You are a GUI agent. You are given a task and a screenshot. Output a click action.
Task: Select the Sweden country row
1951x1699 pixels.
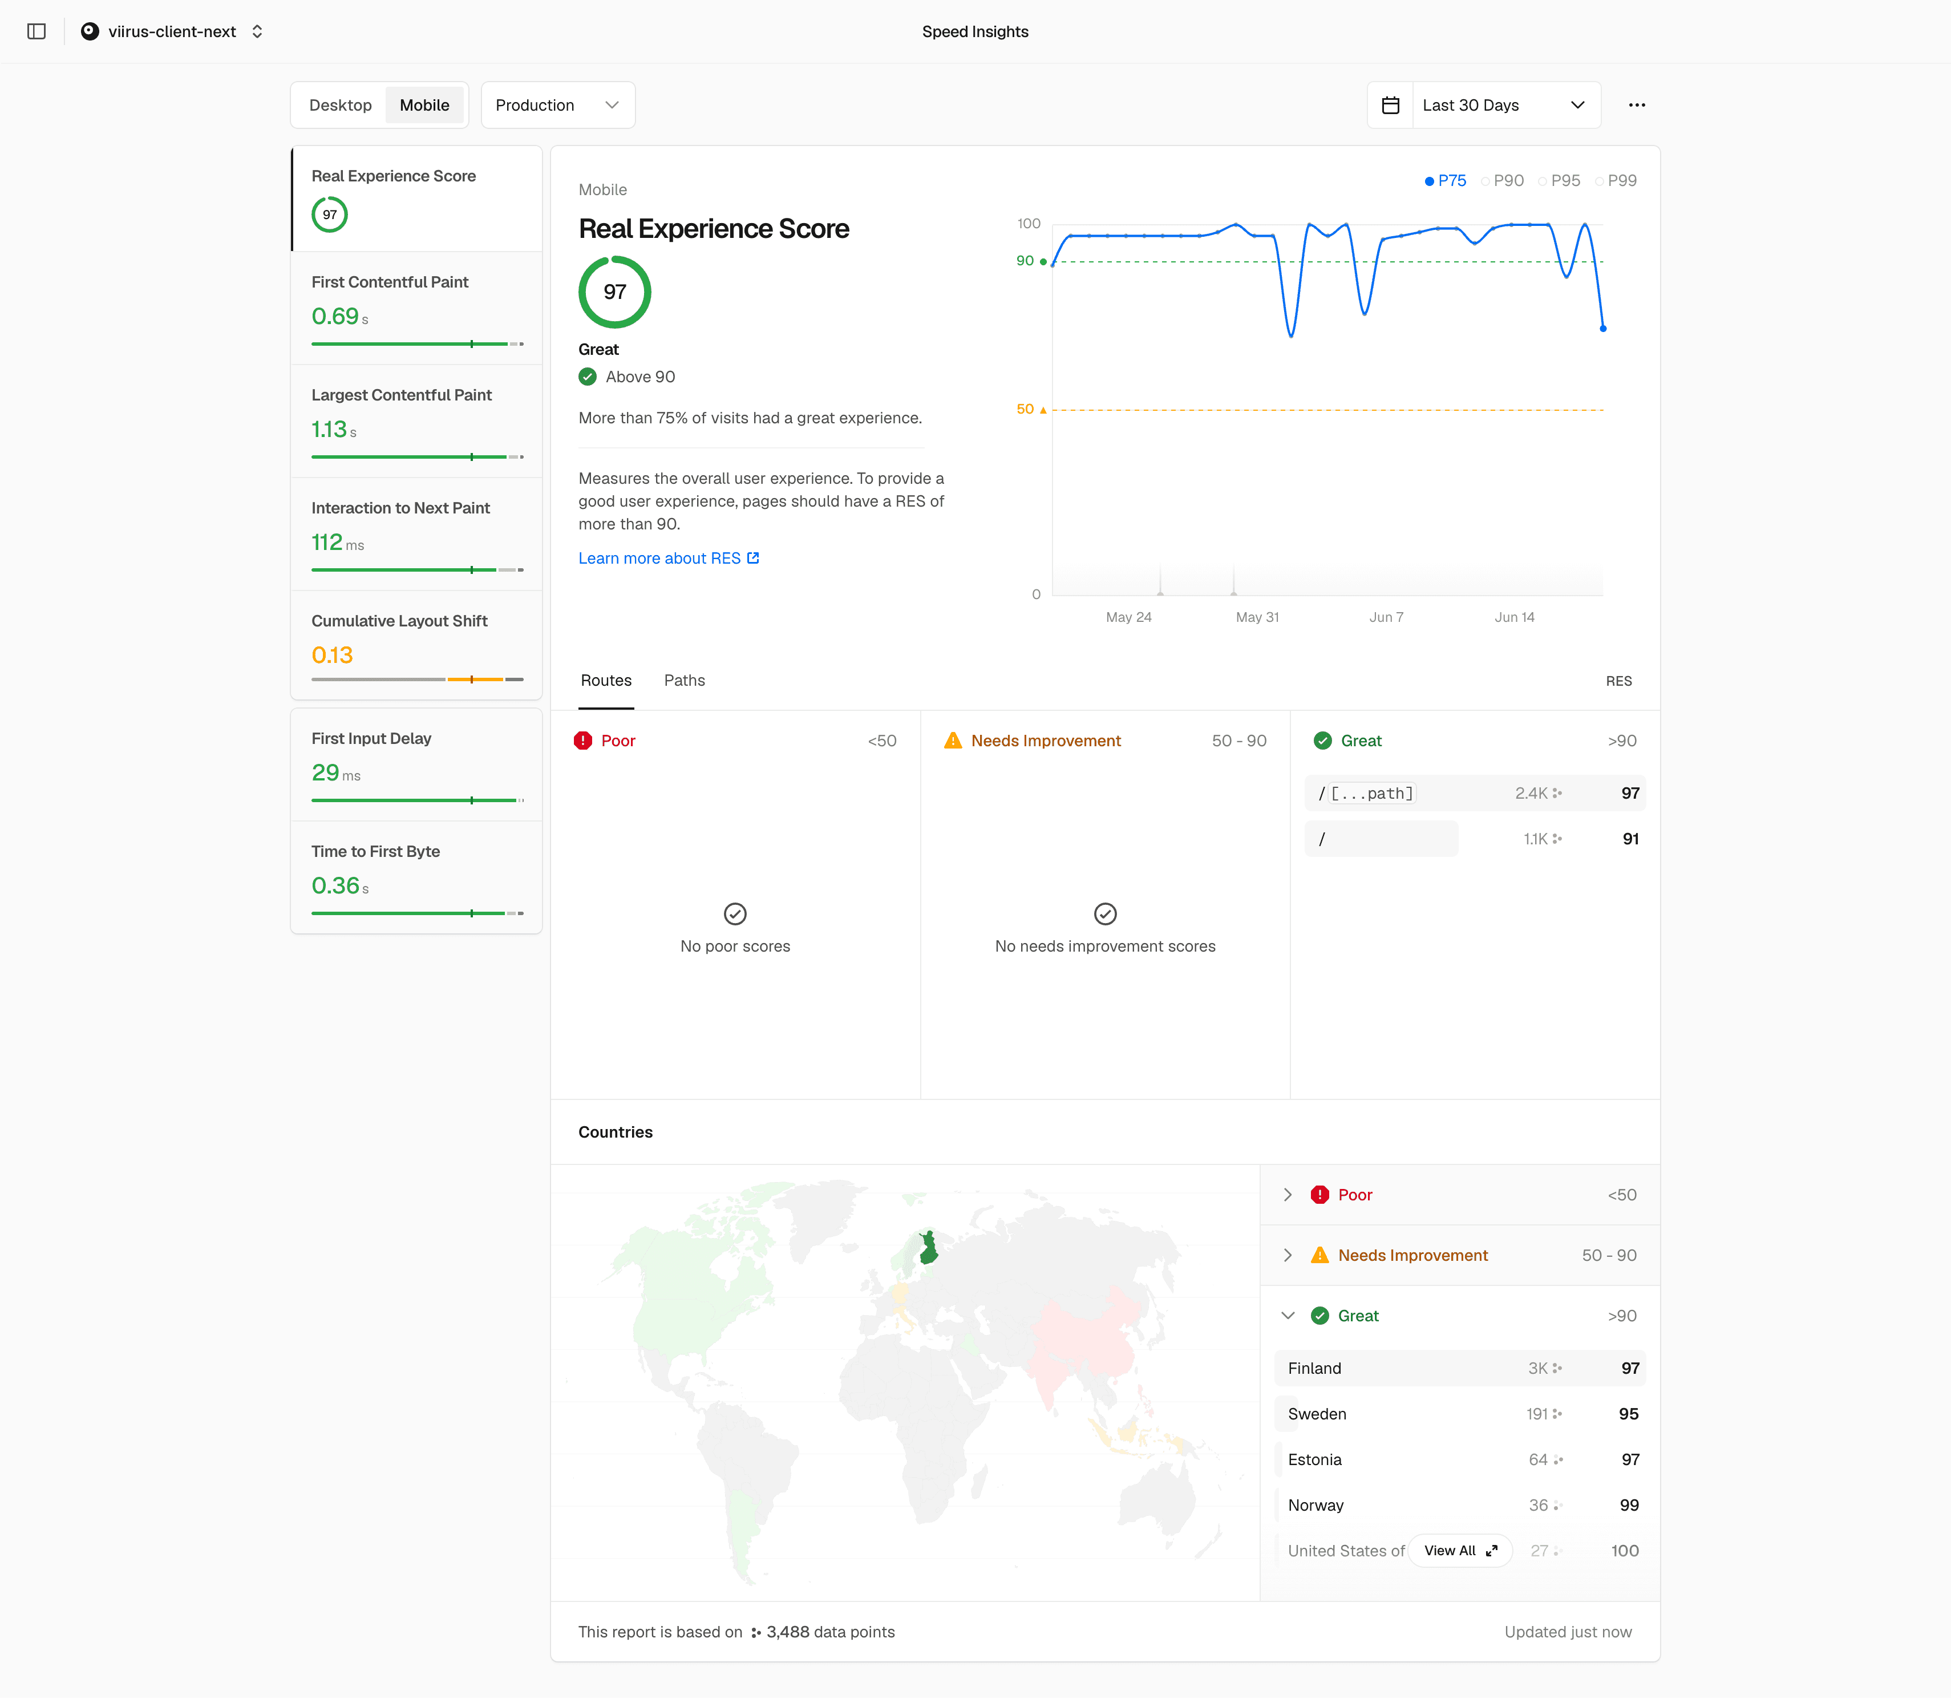(1460, 1414)
